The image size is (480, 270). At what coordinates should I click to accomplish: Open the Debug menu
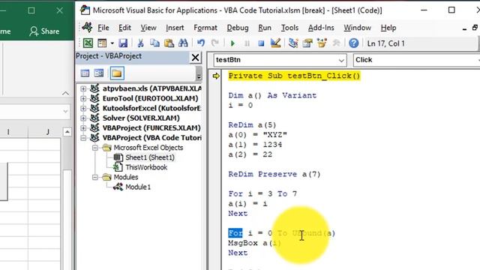(x=238, y=28)
